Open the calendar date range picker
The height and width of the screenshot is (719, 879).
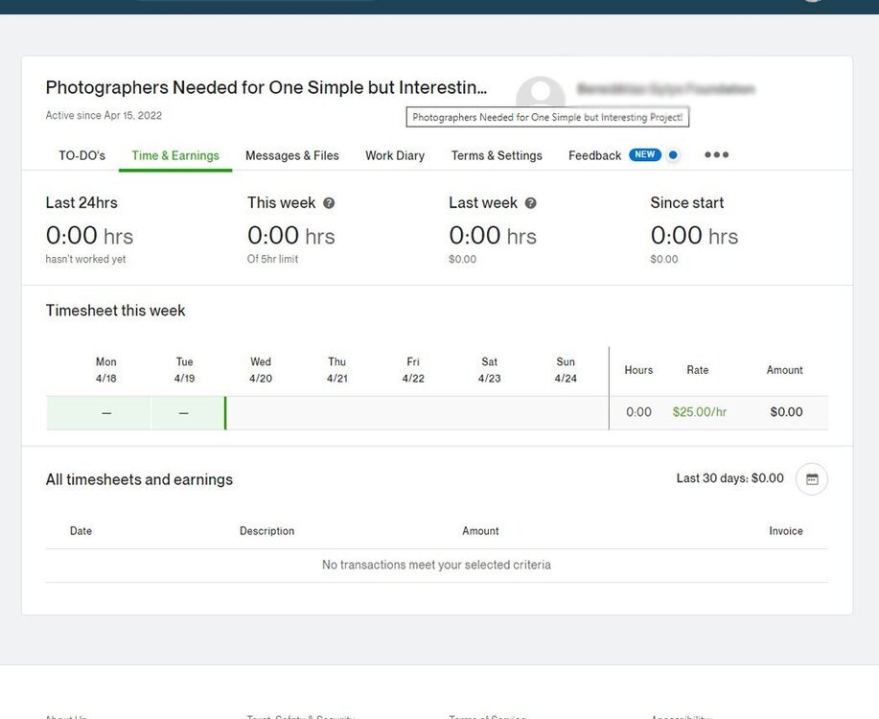(x=812, y=479)
